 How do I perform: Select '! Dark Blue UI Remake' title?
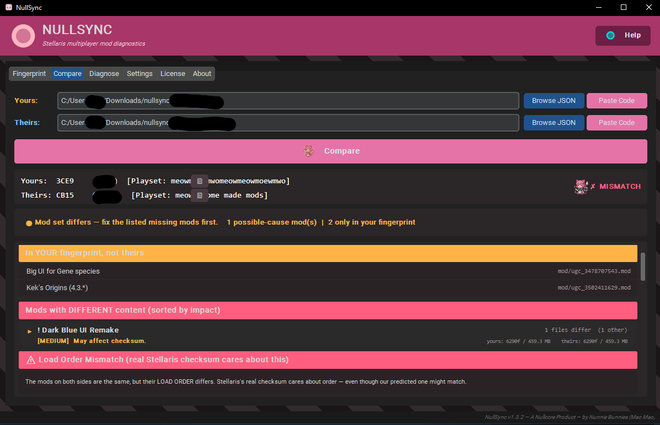tap(78, 330)
